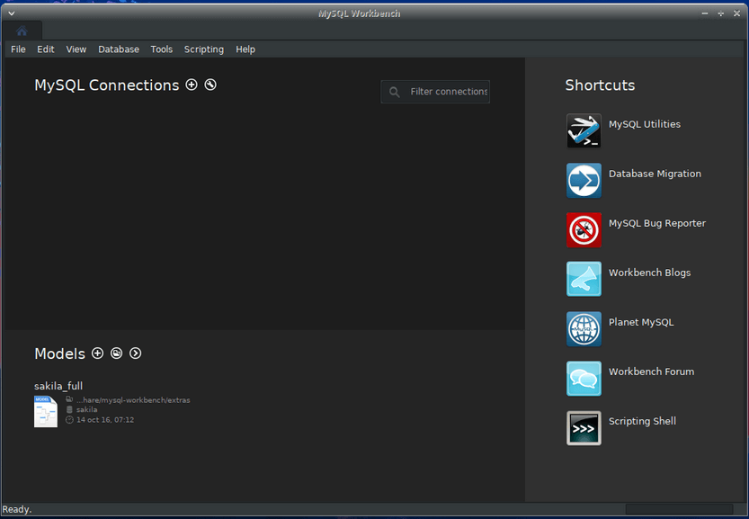Open the Help menu
749x519 pixels.
245,49
